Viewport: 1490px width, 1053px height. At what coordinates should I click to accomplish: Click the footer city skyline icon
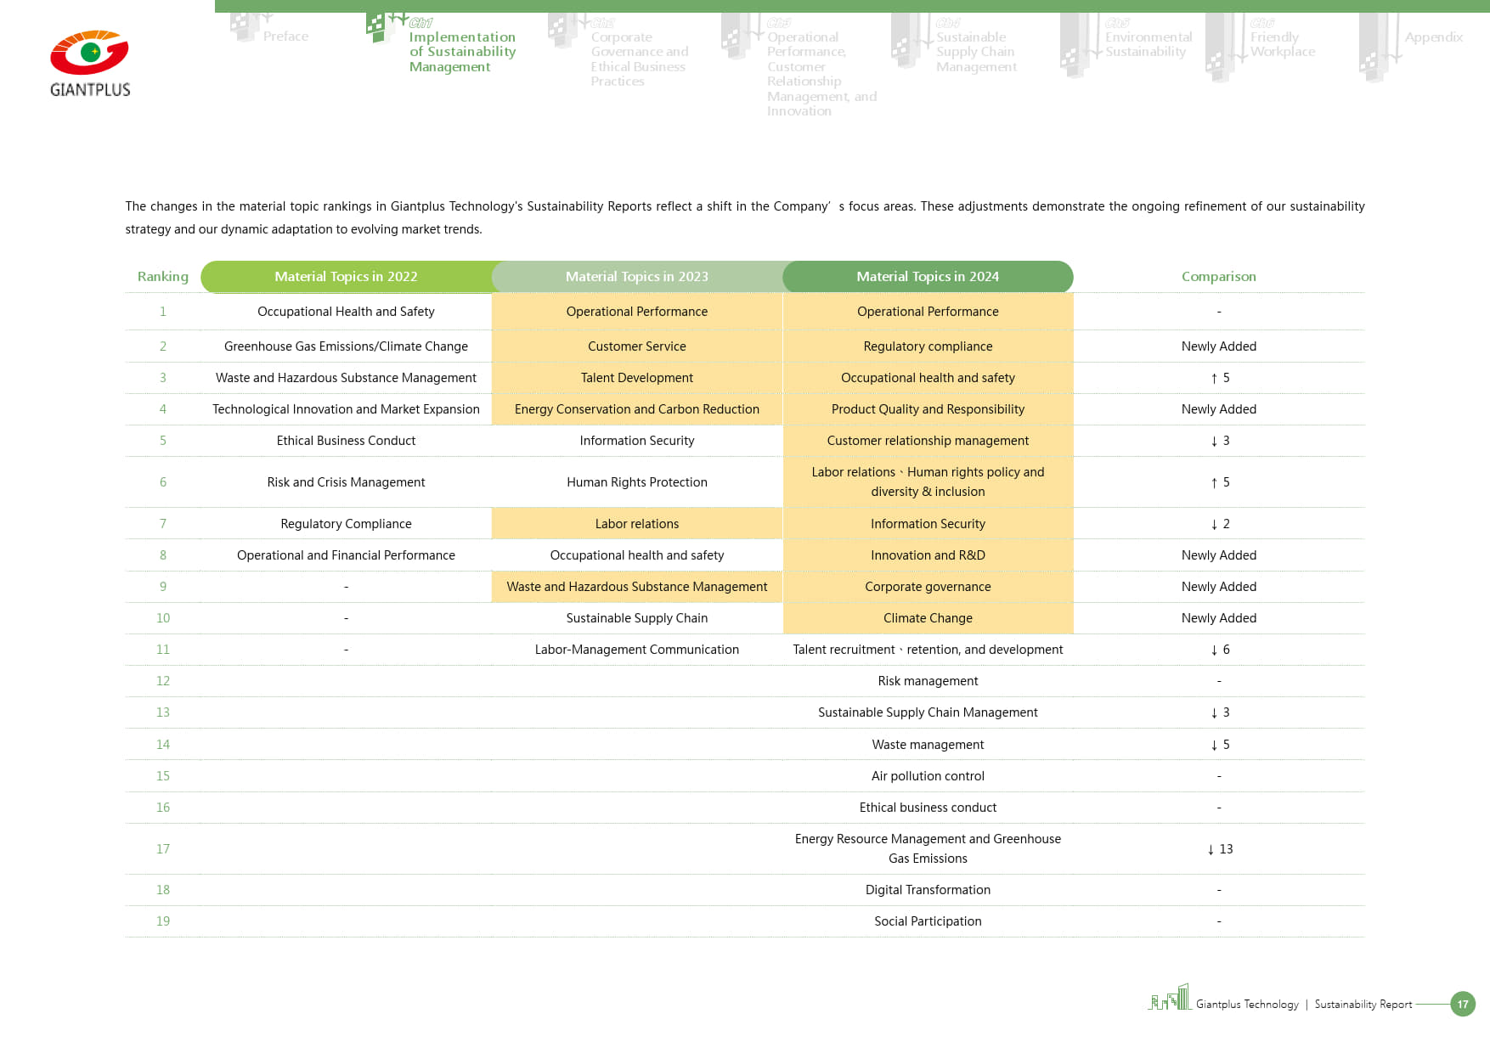coord(1171,998)
